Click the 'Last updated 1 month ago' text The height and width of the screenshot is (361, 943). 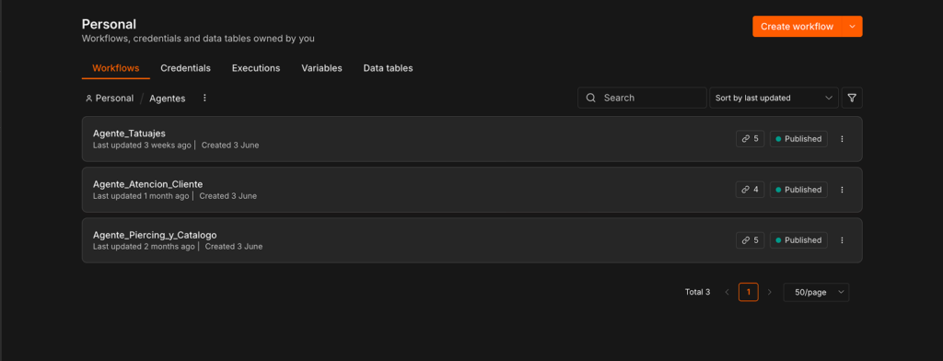pyautogui.click(x=141, y=196)
